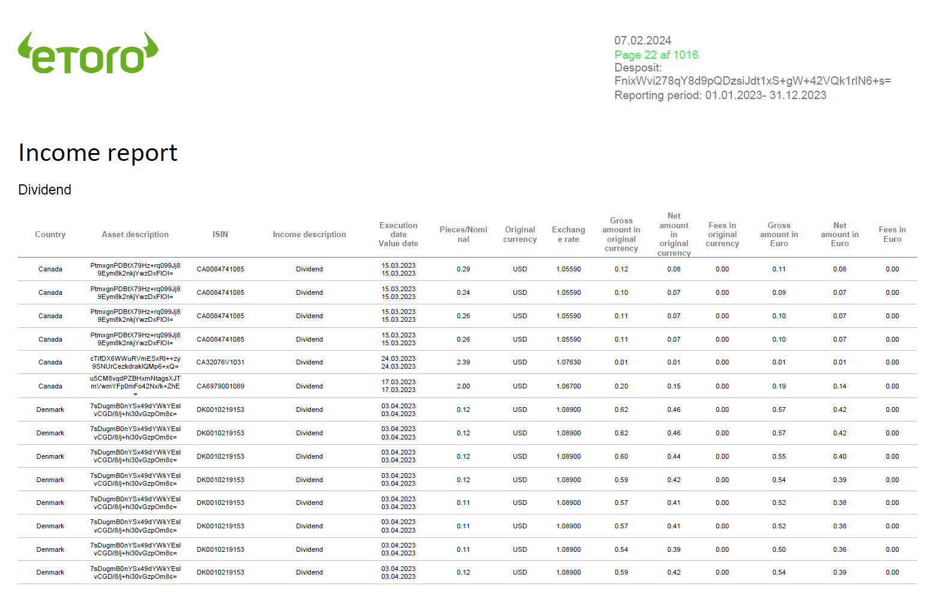Click pieces value 2.00
The image size is (933, 595).
(463, 386)
